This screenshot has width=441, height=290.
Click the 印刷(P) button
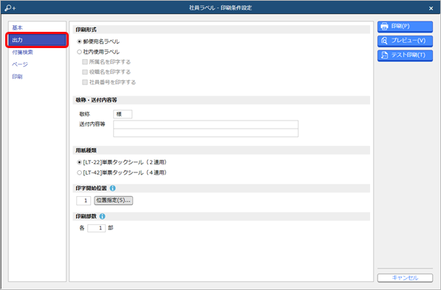pos(405,27)
